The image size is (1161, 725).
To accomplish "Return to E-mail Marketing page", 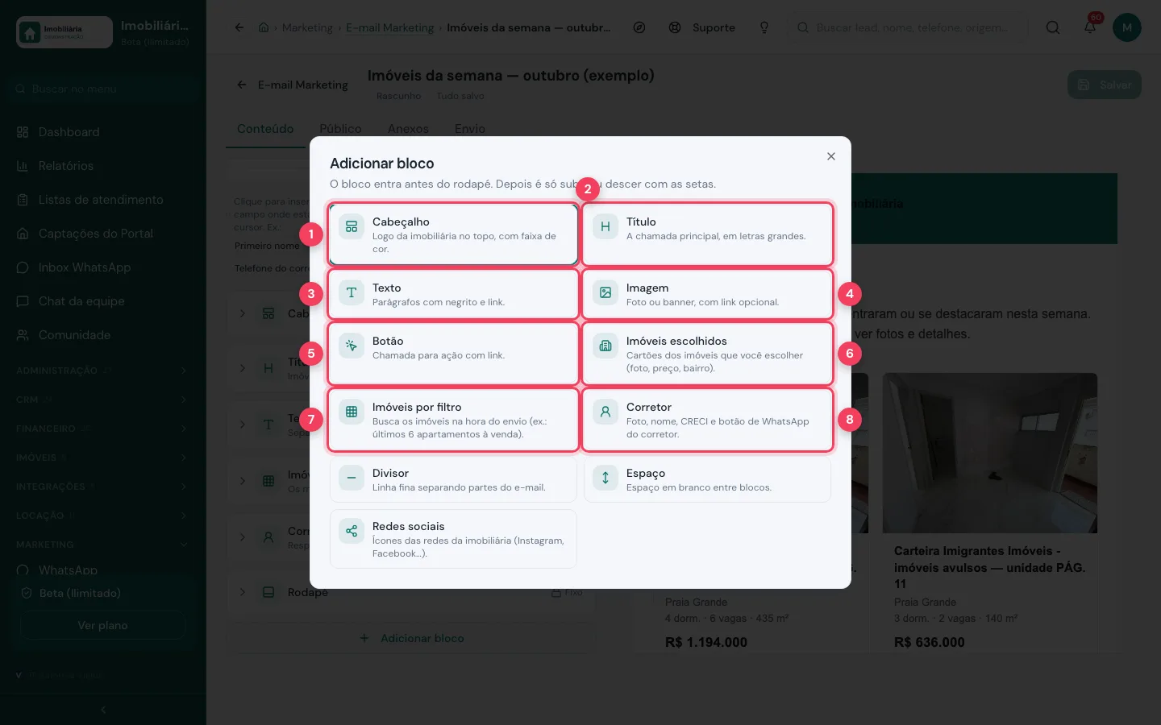I will (292, 85).
